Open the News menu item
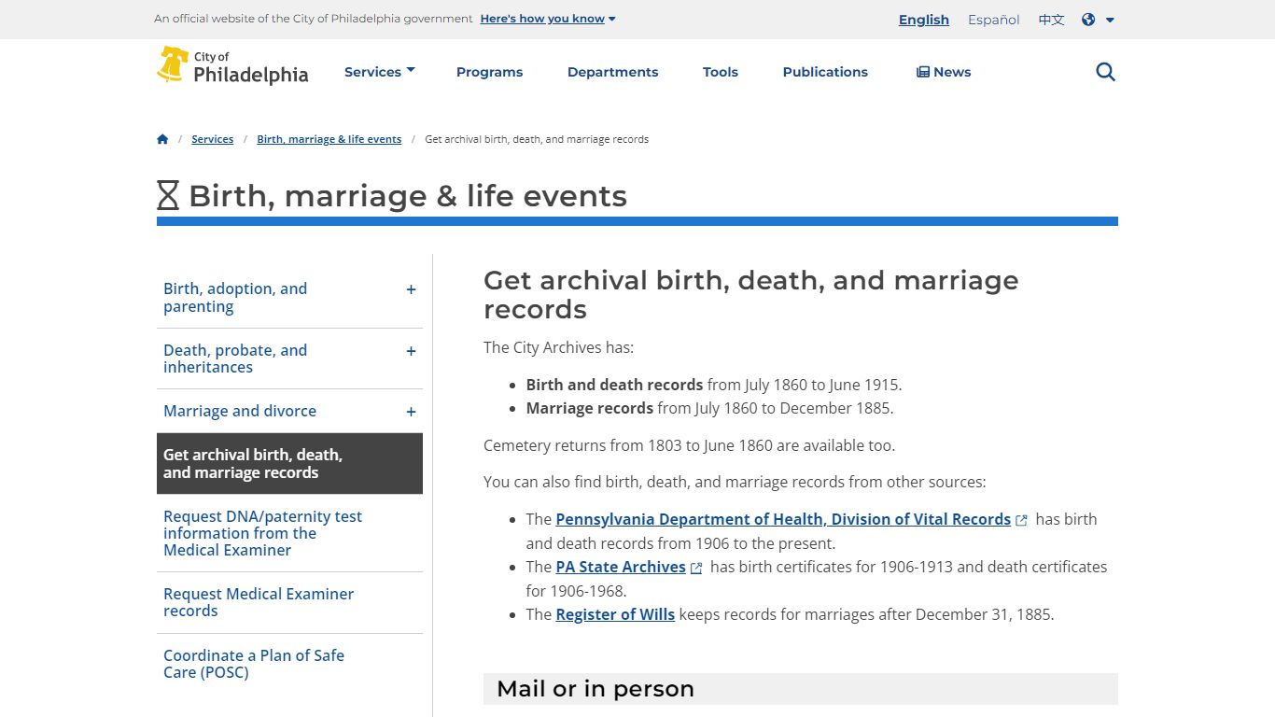The height and width of the screenshot is (717, 1275). click(x=944, y=72)
